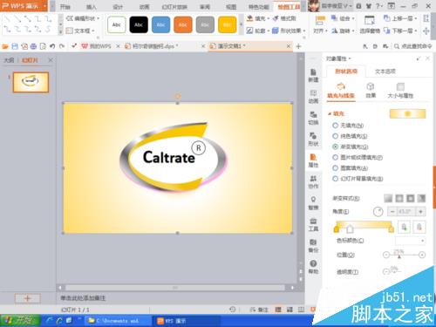Open the Start (开始) ribbon tab
This screenshot has width=436, height=327.
click(65, 7)
